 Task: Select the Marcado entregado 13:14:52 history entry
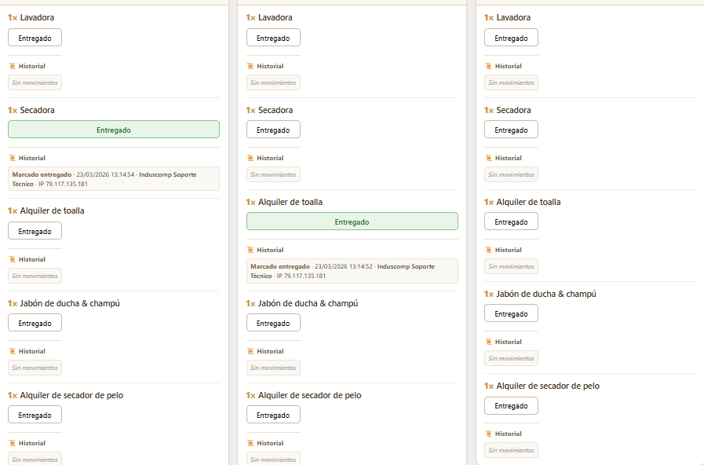[352, 271]
